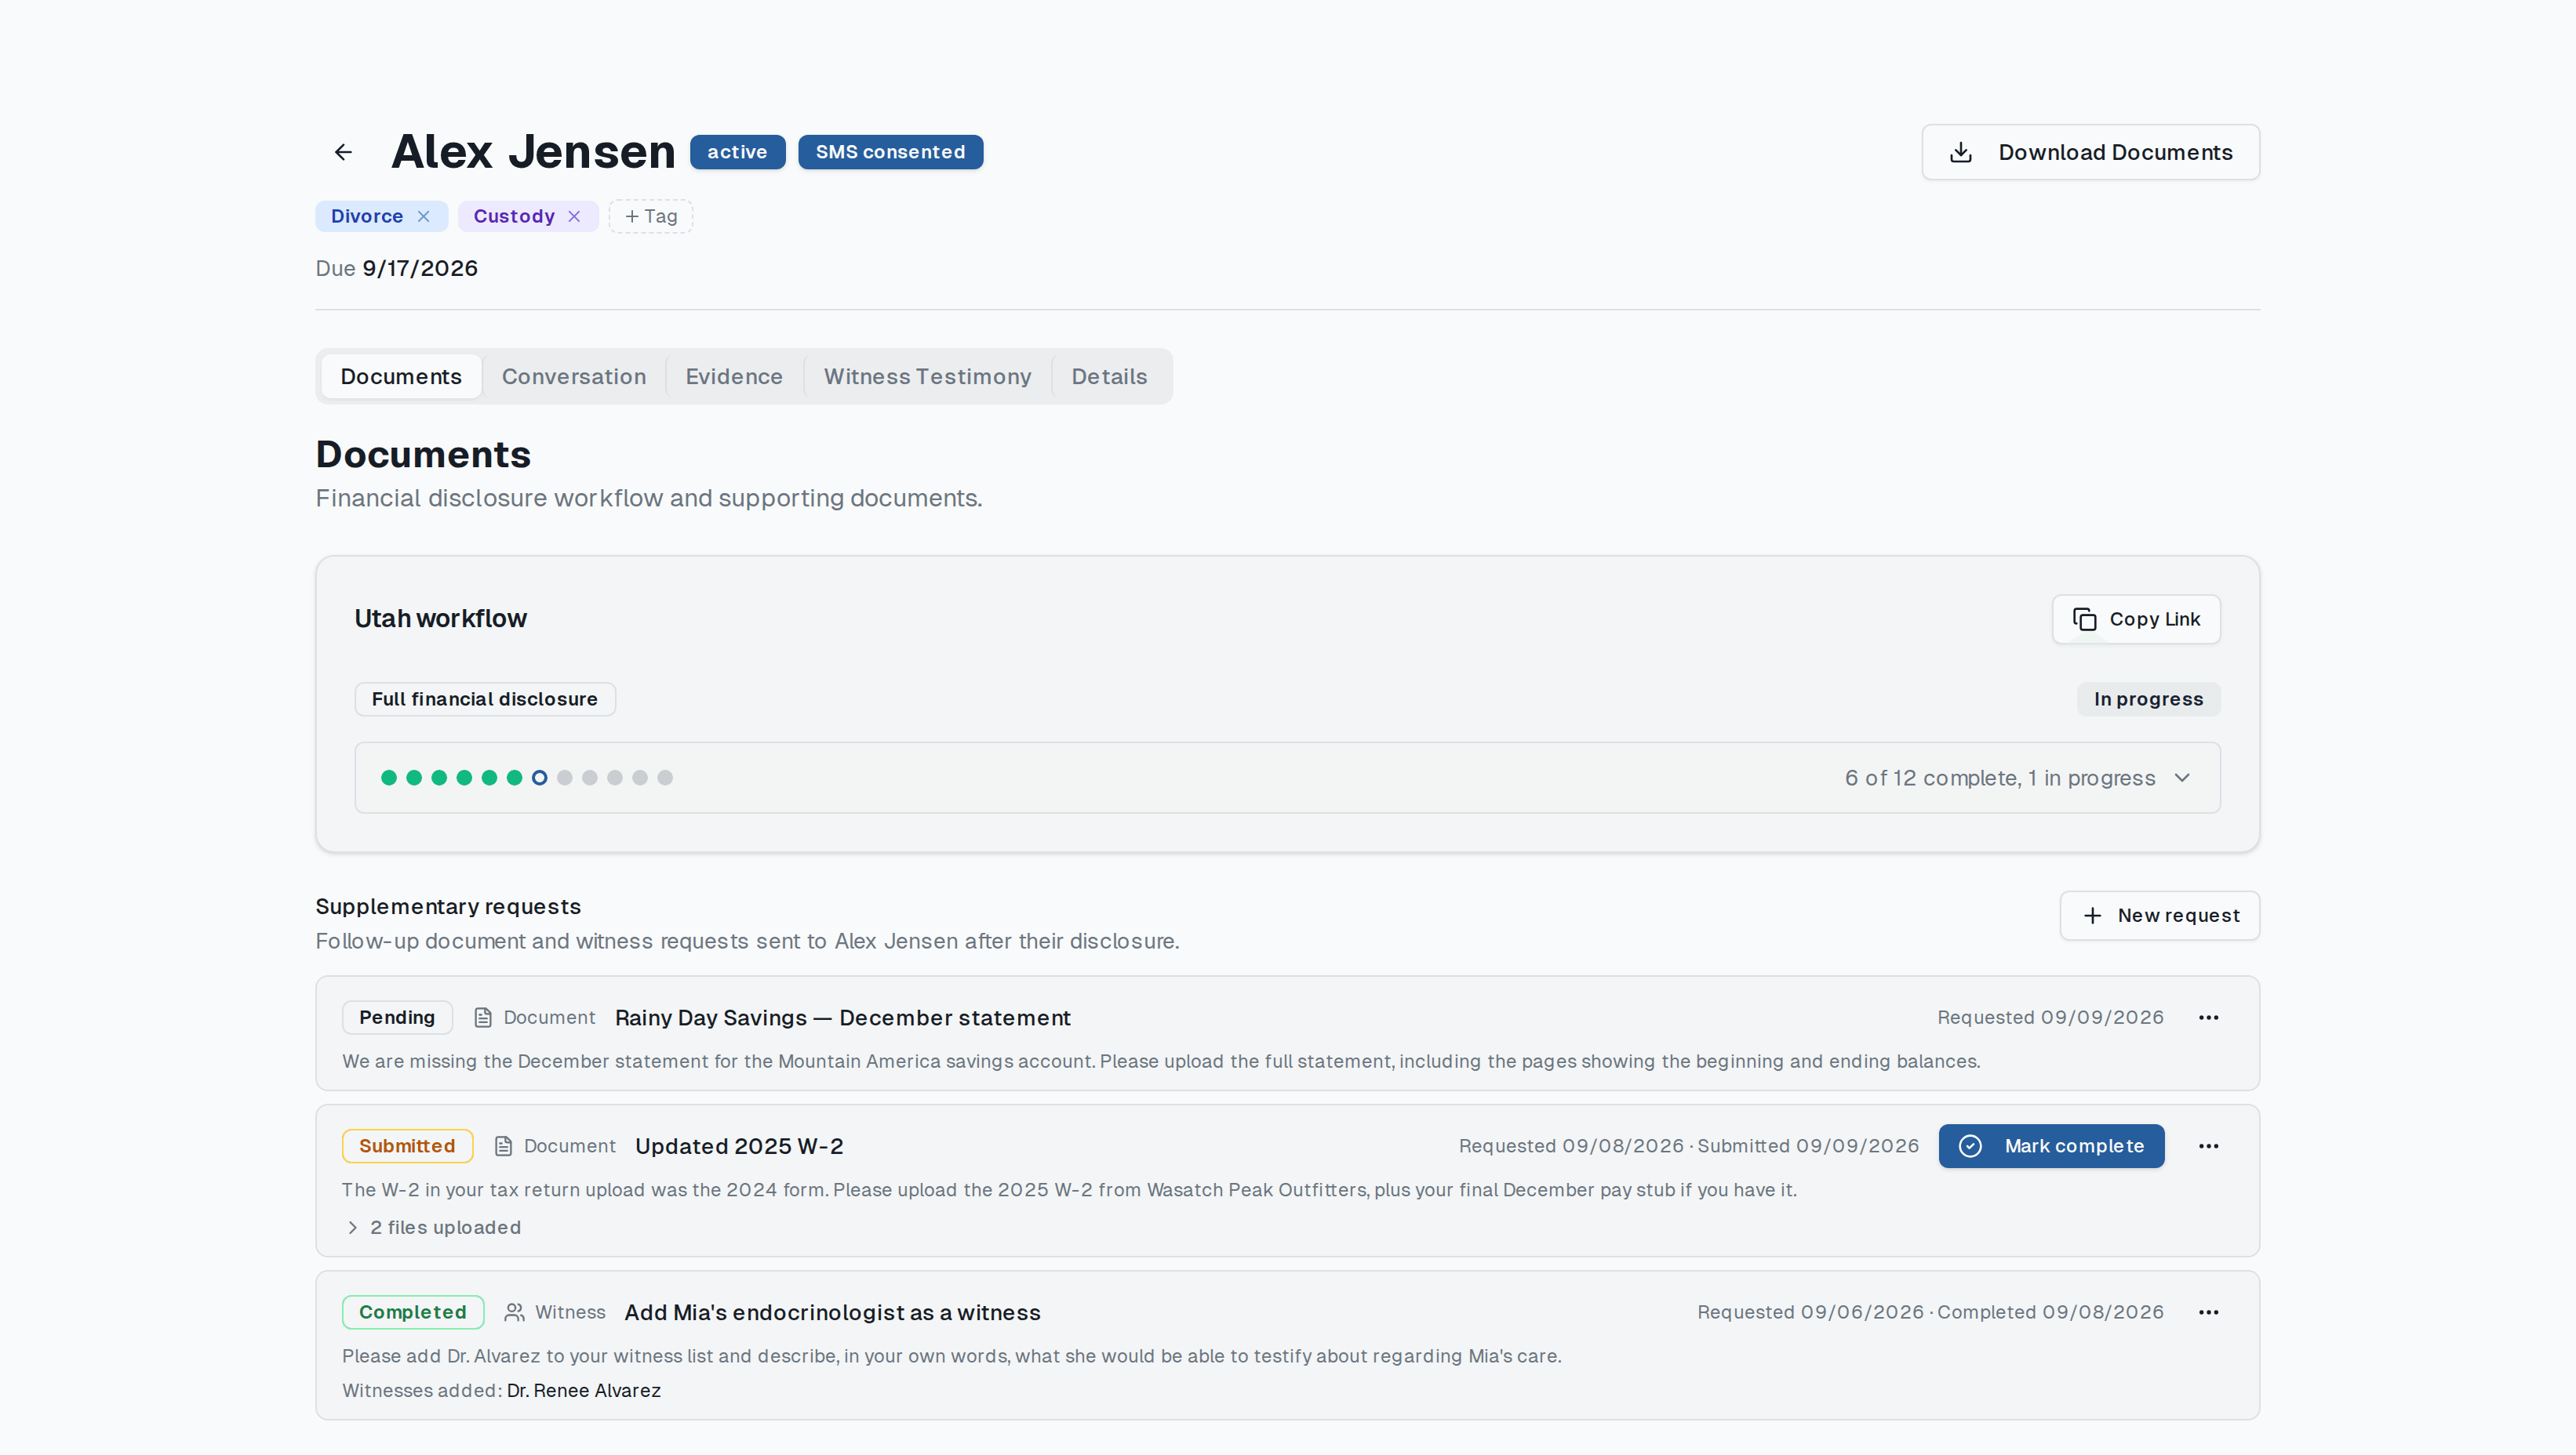Click the document icon beside Updated 2025 W-2
The width and height of the screenshot is (2576, 1455).
pos(504,1146)
